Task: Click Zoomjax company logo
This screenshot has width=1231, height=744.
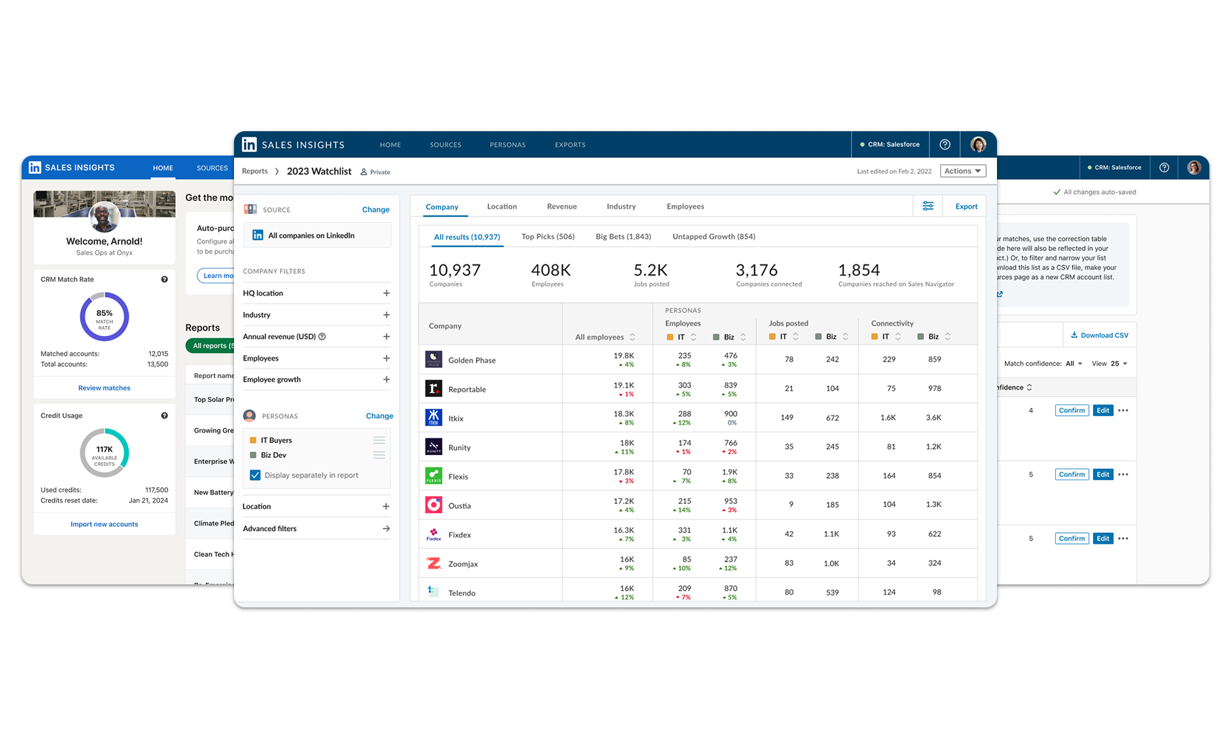Action: coord(434,563)
